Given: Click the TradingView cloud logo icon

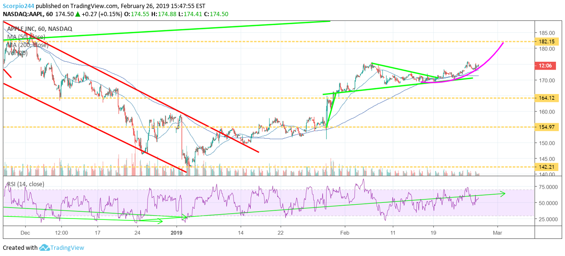Looking at the screenshot, I should tap(44, 248).
